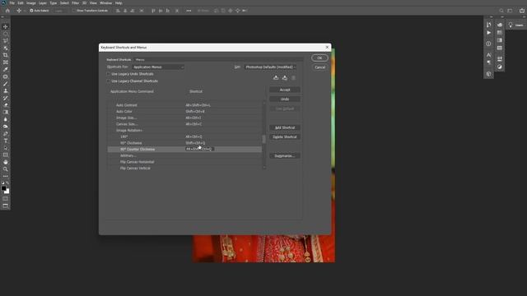The width and height of the screenshot is (527, 296).
Task: Open the Image menu
Action: pyautogui.click(x=31, y=3)
